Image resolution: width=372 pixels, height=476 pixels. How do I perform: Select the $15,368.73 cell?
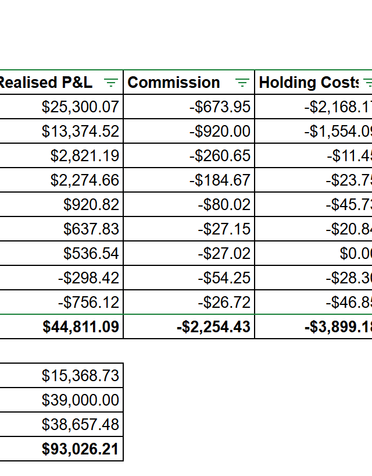click(x=62, y=375)
